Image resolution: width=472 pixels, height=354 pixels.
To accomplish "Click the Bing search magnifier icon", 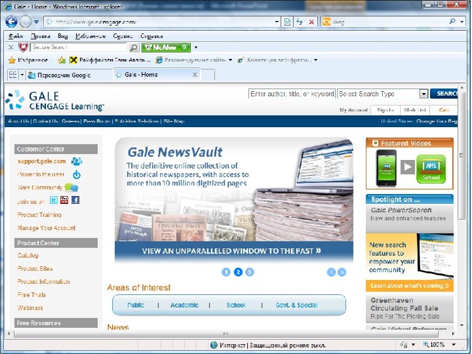I will 452,22.
